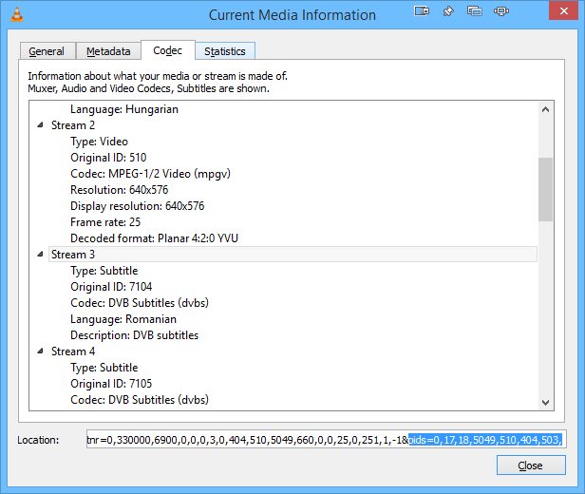Switch to the General tab

(47, 51)
